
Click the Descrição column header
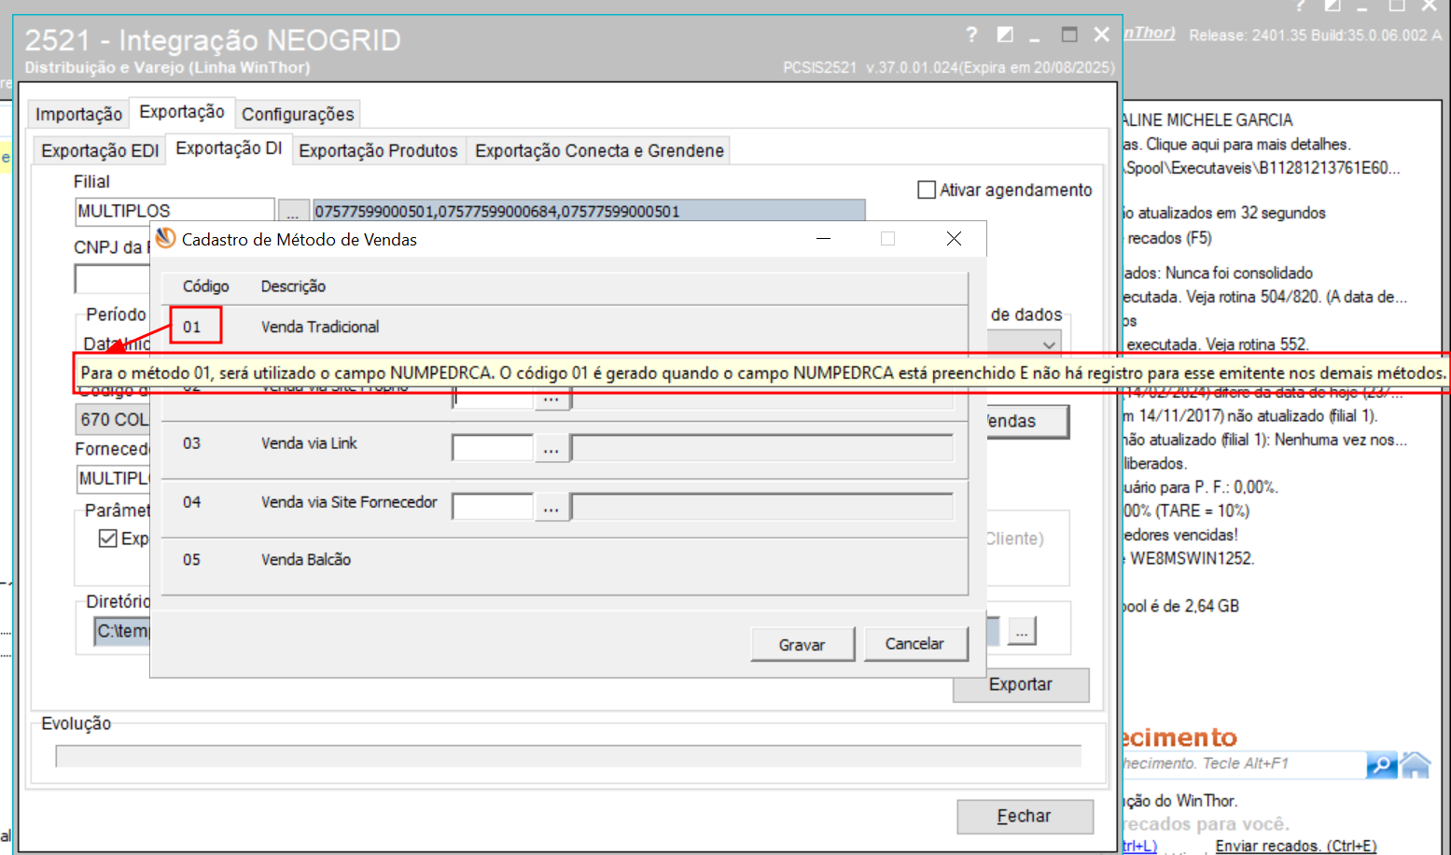[293, 287]
